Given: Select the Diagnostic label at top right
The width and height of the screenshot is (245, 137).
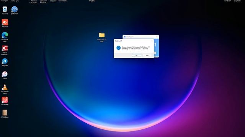Looking at the screenshot, I should pos(237,1).
